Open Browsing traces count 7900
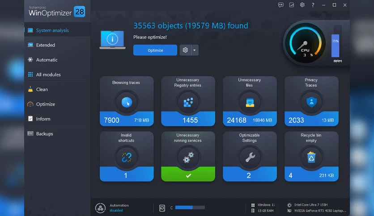 (x=112, y=120)
